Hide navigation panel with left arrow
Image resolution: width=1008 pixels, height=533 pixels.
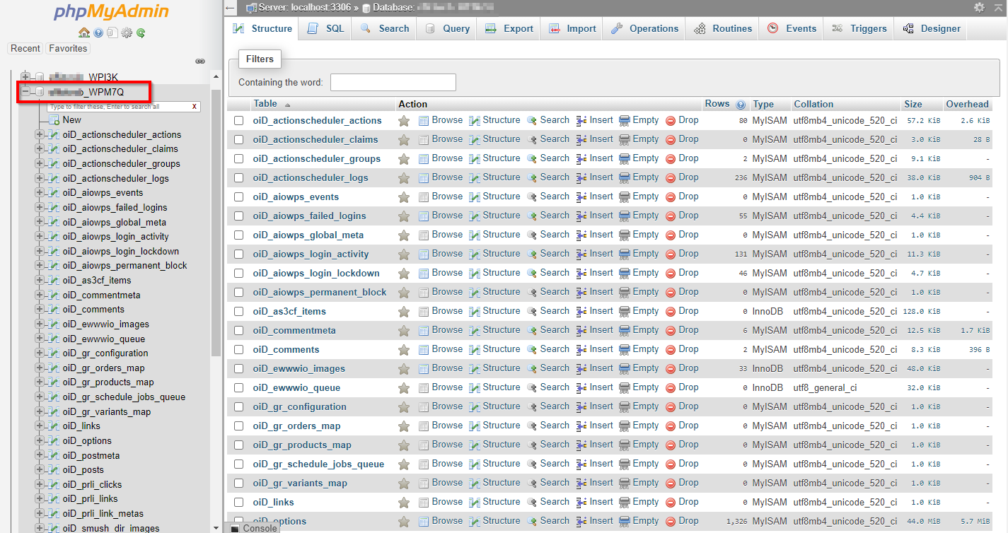coord(230,8)
